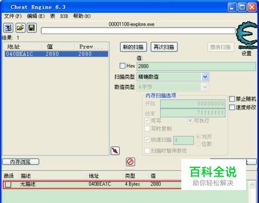Open the process list icon
The height and width of the screenshot is (203, 259).
(x=8, y=28)
